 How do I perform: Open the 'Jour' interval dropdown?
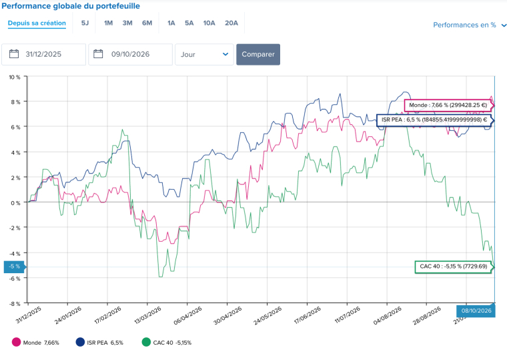204,54
